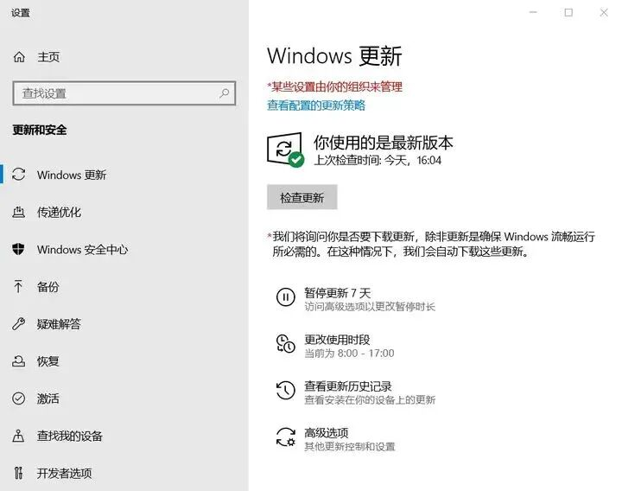This screenshot has height=491, width=622.
Task: Click the 开发者选项 tools icon
Action: click(x=18, y=473)
